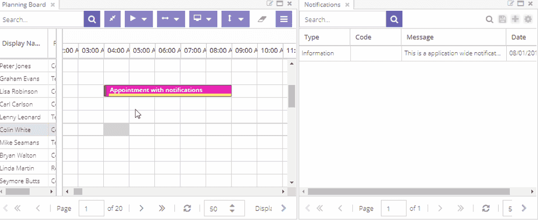Viewport: 538px width, 220px height.
Task: Click the Message column header
Action: (454, 37)
